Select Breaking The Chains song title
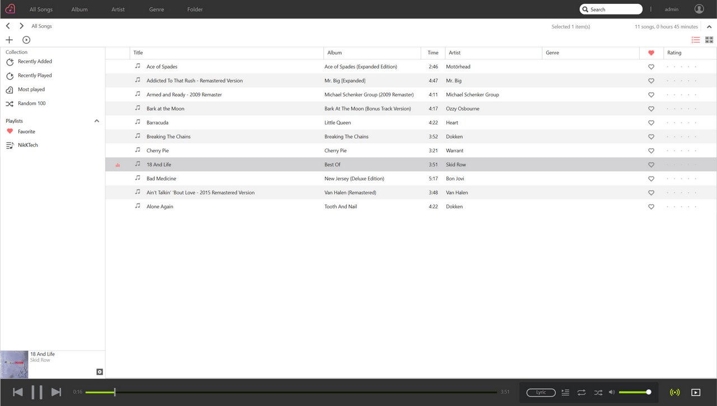717x406 pixels. pos(169,137)
